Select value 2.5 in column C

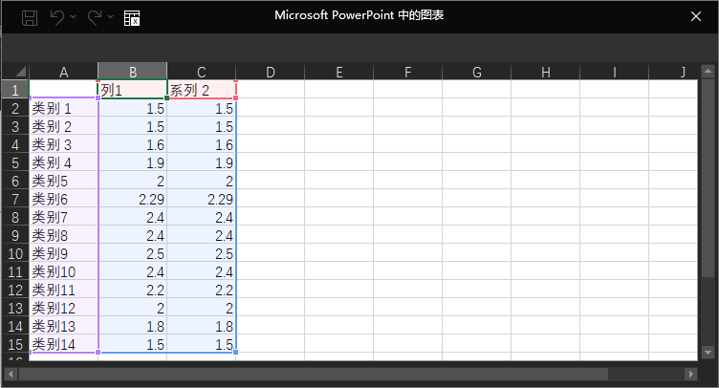(x=202, y=253)
